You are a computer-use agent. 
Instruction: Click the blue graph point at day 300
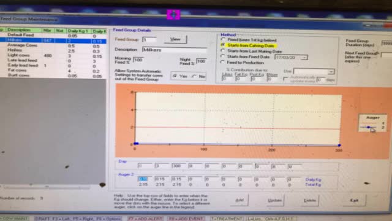pos(339,145)
